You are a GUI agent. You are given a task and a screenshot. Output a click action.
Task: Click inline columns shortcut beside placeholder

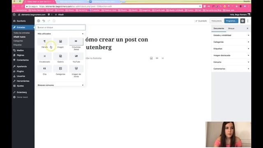(x=157, y=58)
